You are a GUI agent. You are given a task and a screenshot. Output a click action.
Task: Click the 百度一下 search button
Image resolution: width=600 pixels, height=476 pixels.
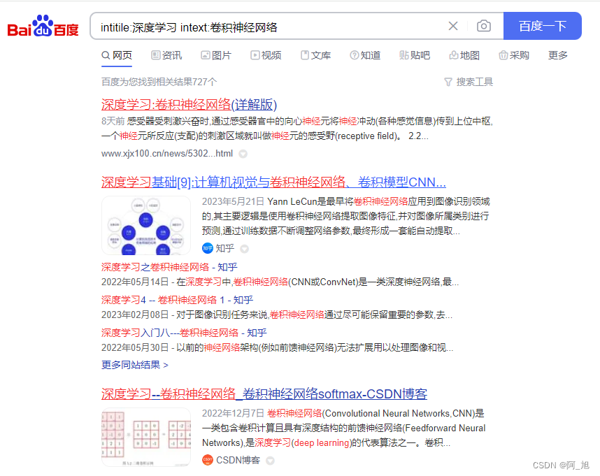pyautogui.click(x=542, y=26)
